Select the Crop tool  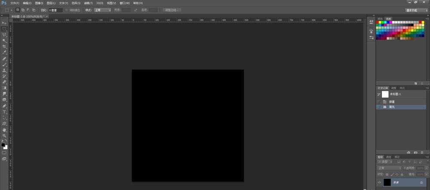click(4, 46)
